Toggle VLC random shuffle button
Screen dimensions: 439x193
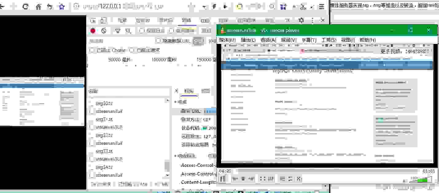pos(299,179)
